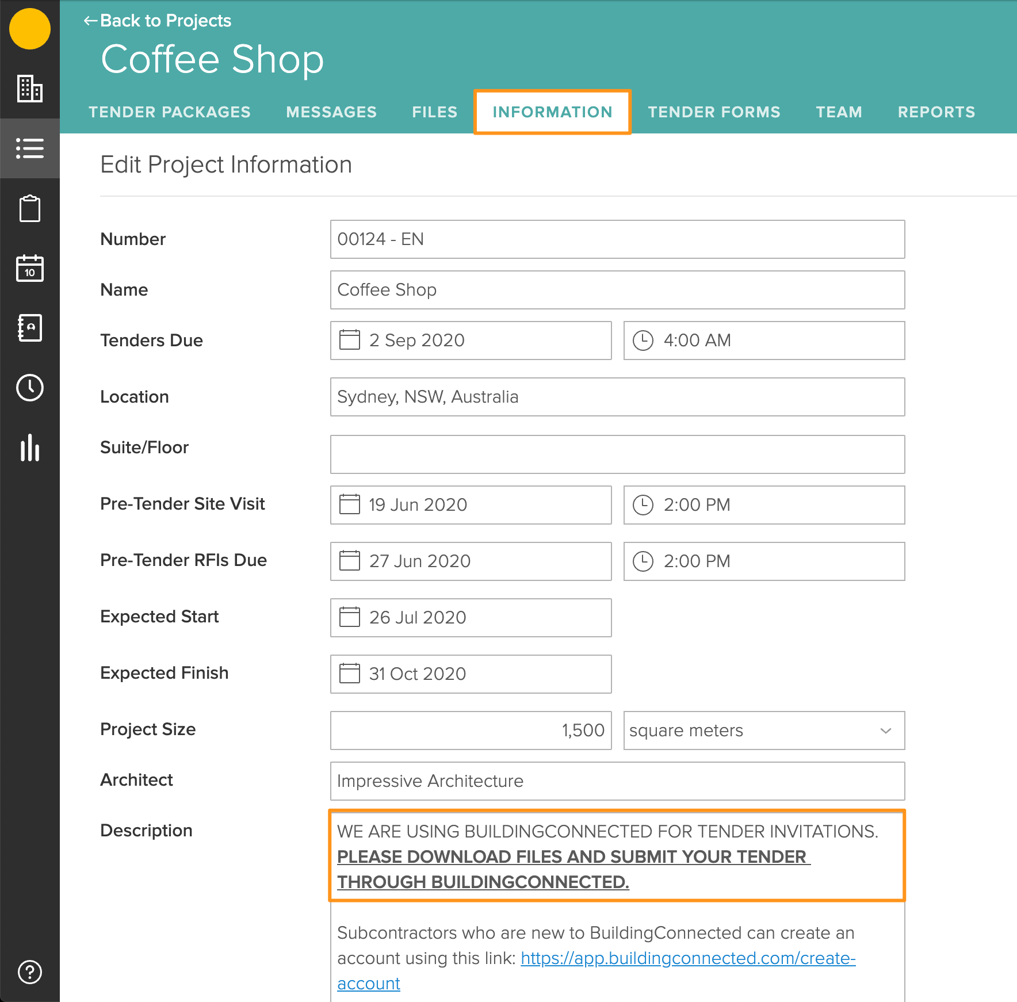Open the Expected Finish date field
Screen dimensions: 1017x1002
pos(471,674)
